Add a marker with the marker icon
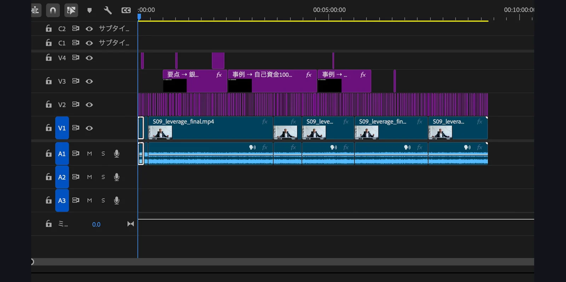 pos(89,10)
